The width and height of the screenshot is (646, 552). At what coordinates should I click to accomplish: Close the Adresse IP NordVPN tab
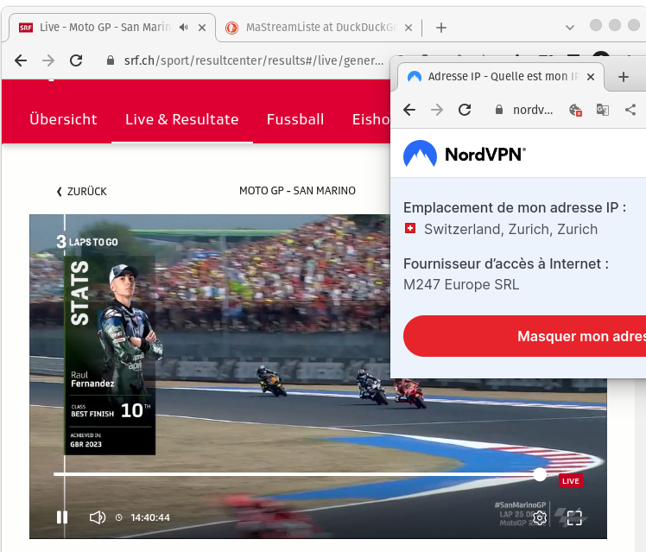[591, 77]
